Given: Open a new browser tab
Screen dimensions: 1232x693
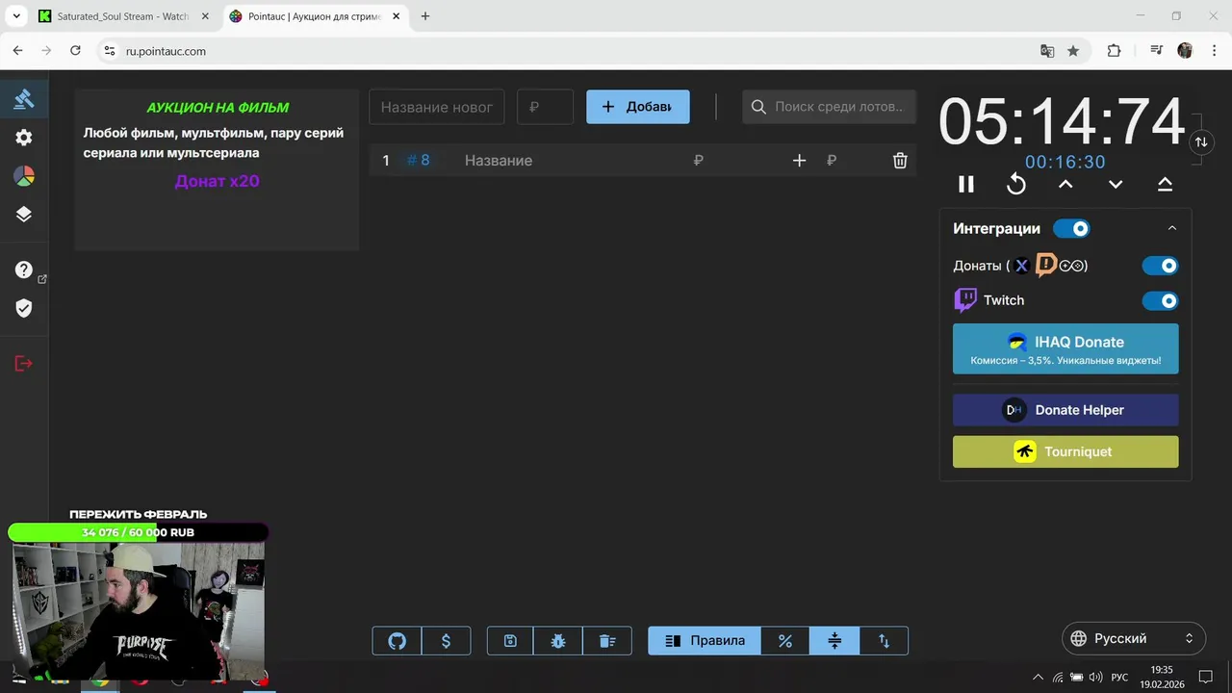Looking at the screenshot, I should tap(425, 16).
